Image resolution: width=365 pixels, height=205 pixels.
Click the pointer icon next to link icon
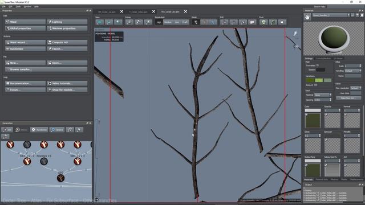pyautogui.click(x=79, y=130)
